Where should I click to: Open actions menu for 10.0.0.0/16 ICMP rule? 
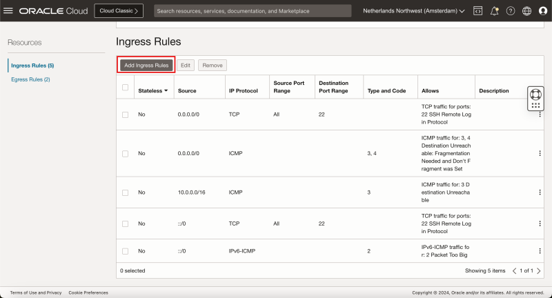pyautogui.click(x=540, y=192)
